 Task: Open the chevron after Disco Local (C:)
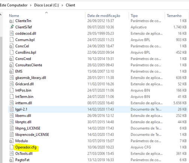point(62,5)
